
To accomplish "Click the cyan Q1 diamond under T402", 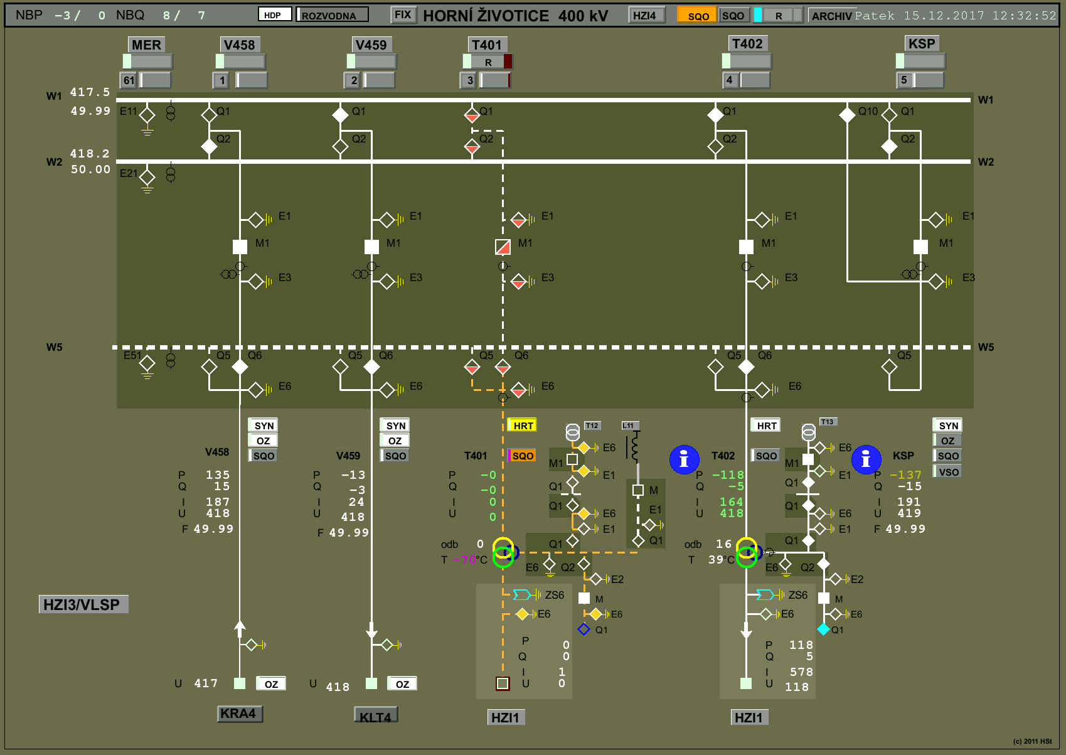I will coord(824,629).
